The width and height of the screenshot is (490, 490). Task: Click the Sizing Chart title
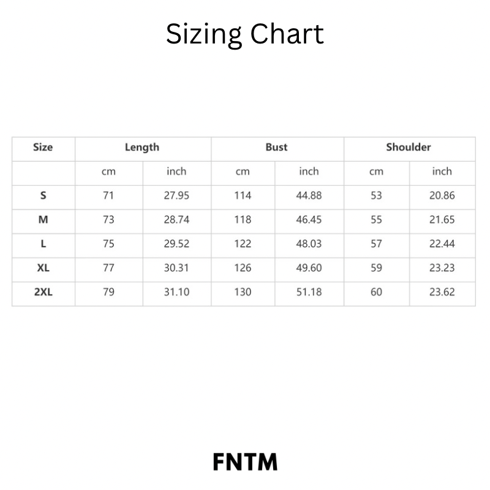point(245,35)
